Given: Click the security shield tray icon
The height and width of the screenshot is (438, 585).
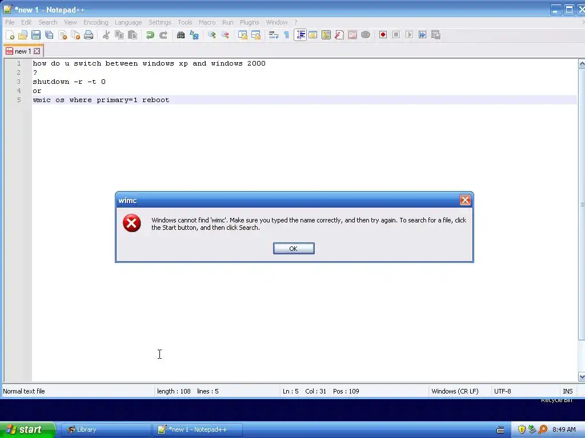Looking at the screenshot, I should (522, 429).
